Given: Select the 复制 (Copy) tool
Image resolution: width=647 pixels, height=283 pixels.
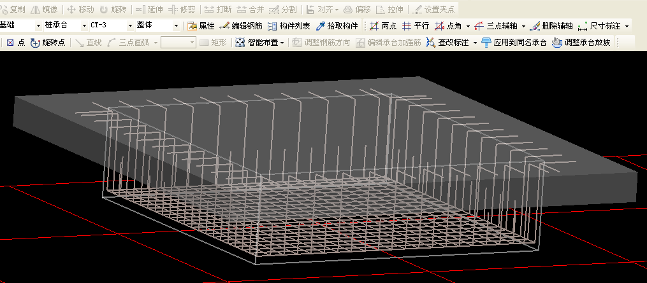Looking at the screenshot, I should click(x=13, y=9).
